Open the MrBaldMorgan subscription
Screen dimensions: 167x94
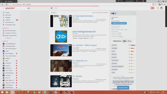point(9,88)
